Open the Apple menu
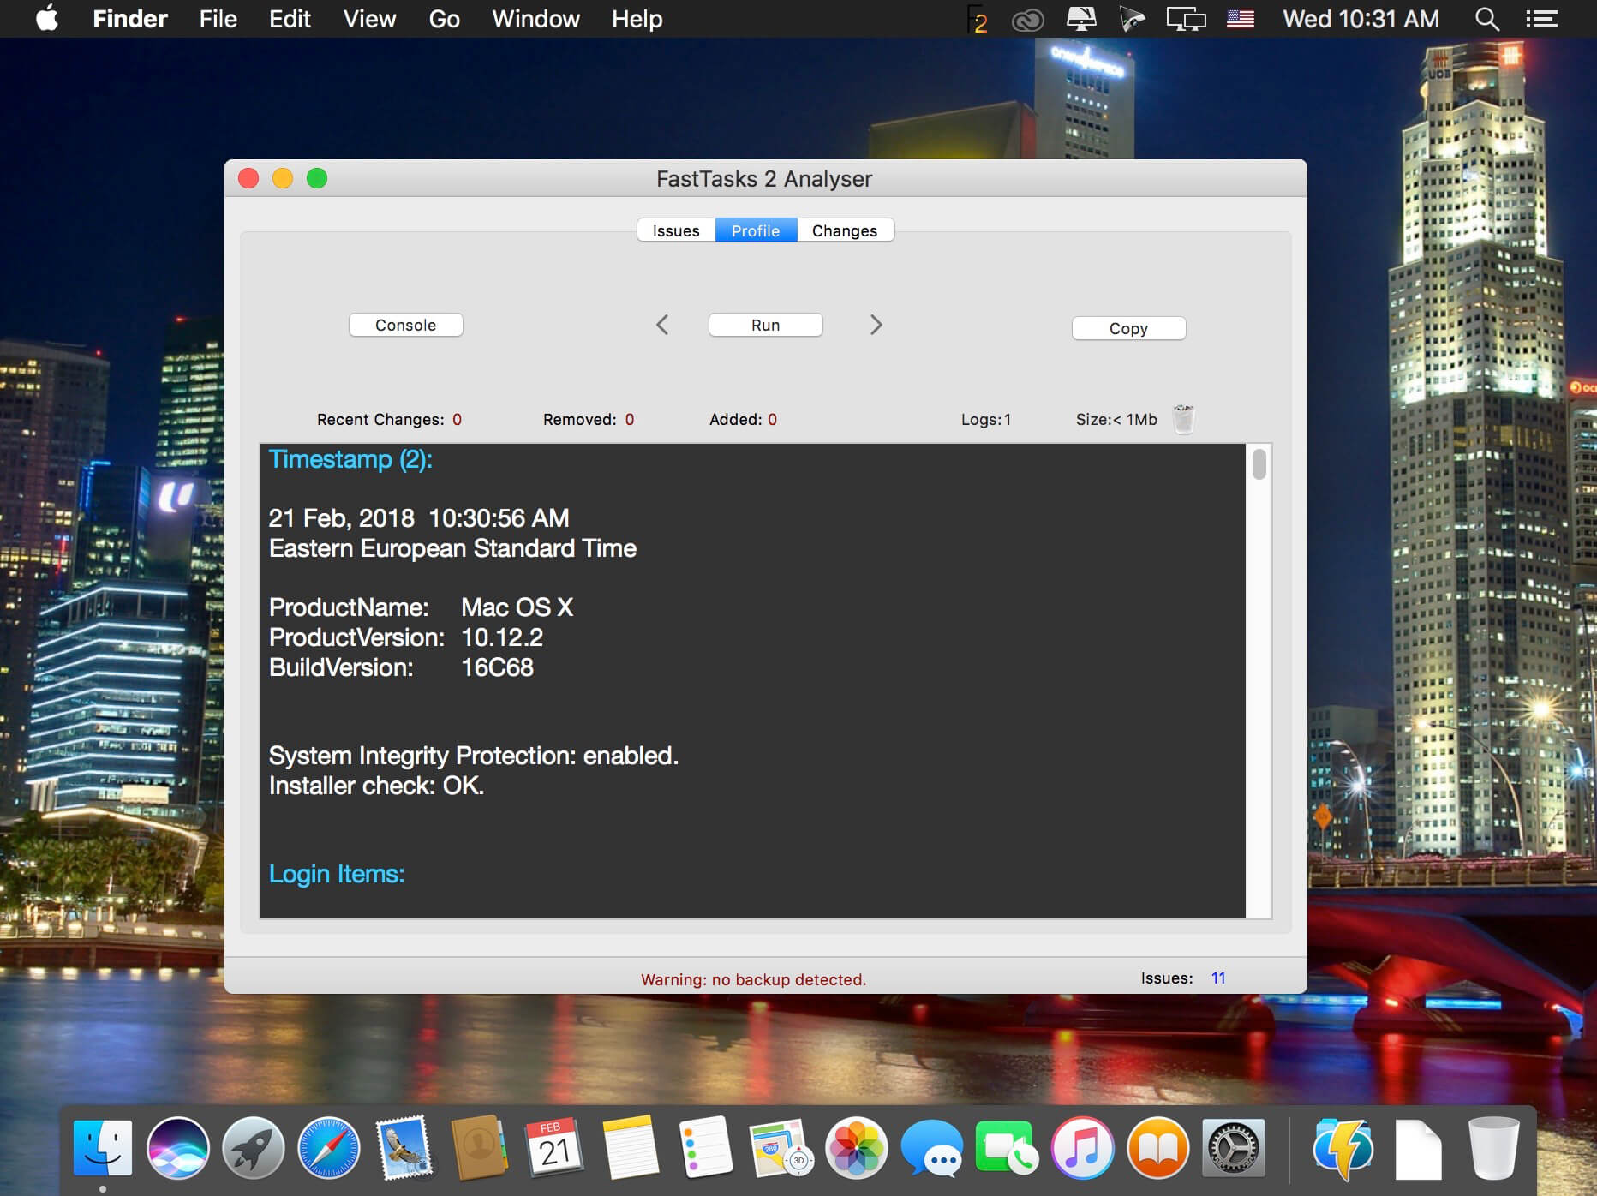Image resolution: width=1597 pixels, height=1196 pixels. click(47, 18)
